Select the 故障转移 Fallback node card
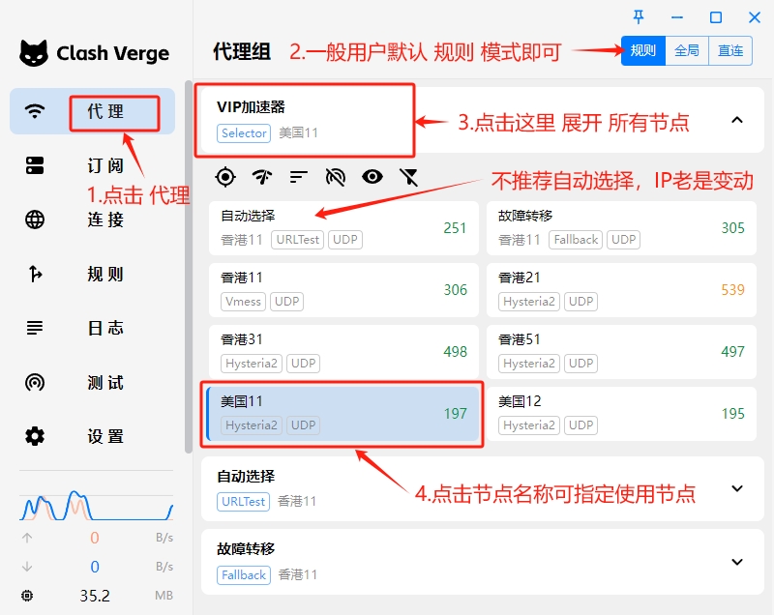 pos(621,228)
